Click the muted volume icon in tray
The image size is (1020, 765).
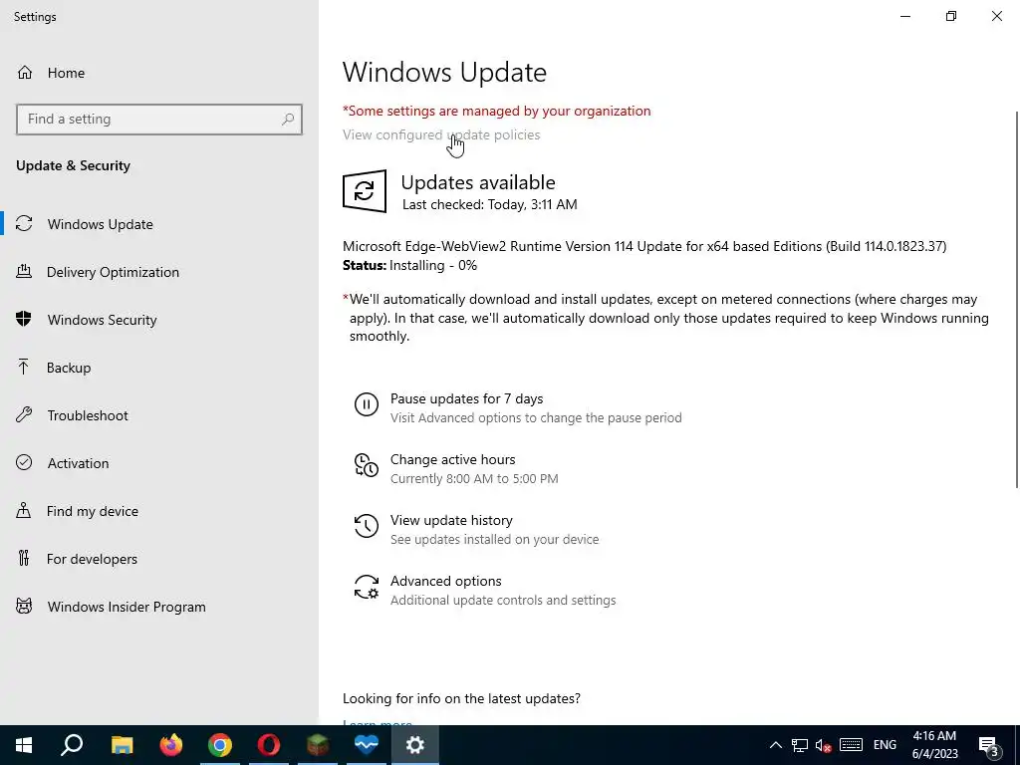pyautogui.click(x=824, y=745)
